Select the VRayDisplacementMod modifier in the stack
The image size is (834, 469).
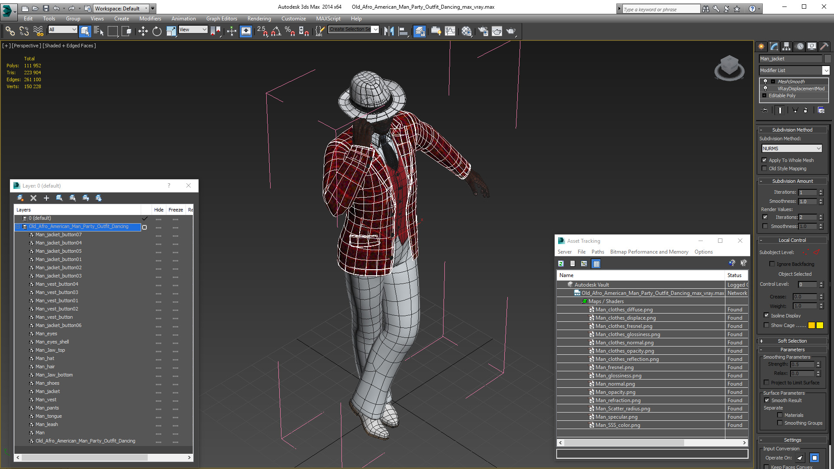801,89
